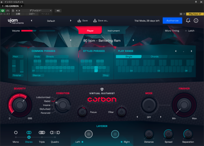Set layerer slider to Triple dot
204x146 pixels.
pos(42,137)
